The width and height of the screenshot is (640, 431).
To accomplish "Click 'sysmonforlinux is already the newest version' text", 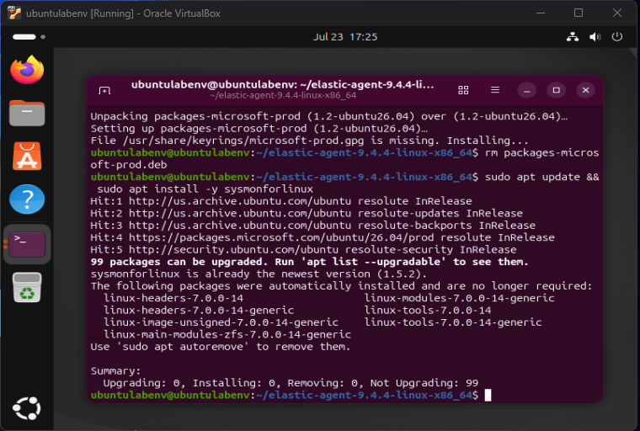I will tap(259, 274).
